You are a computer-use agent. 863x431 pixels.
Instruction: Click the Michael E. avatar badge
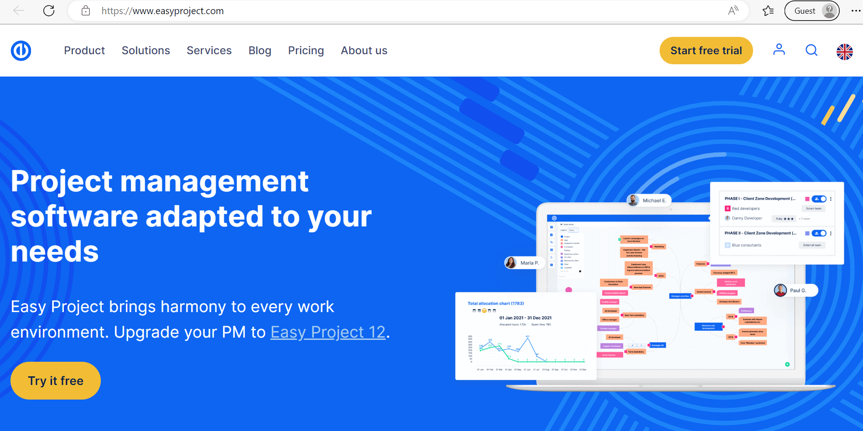point(649,200)
